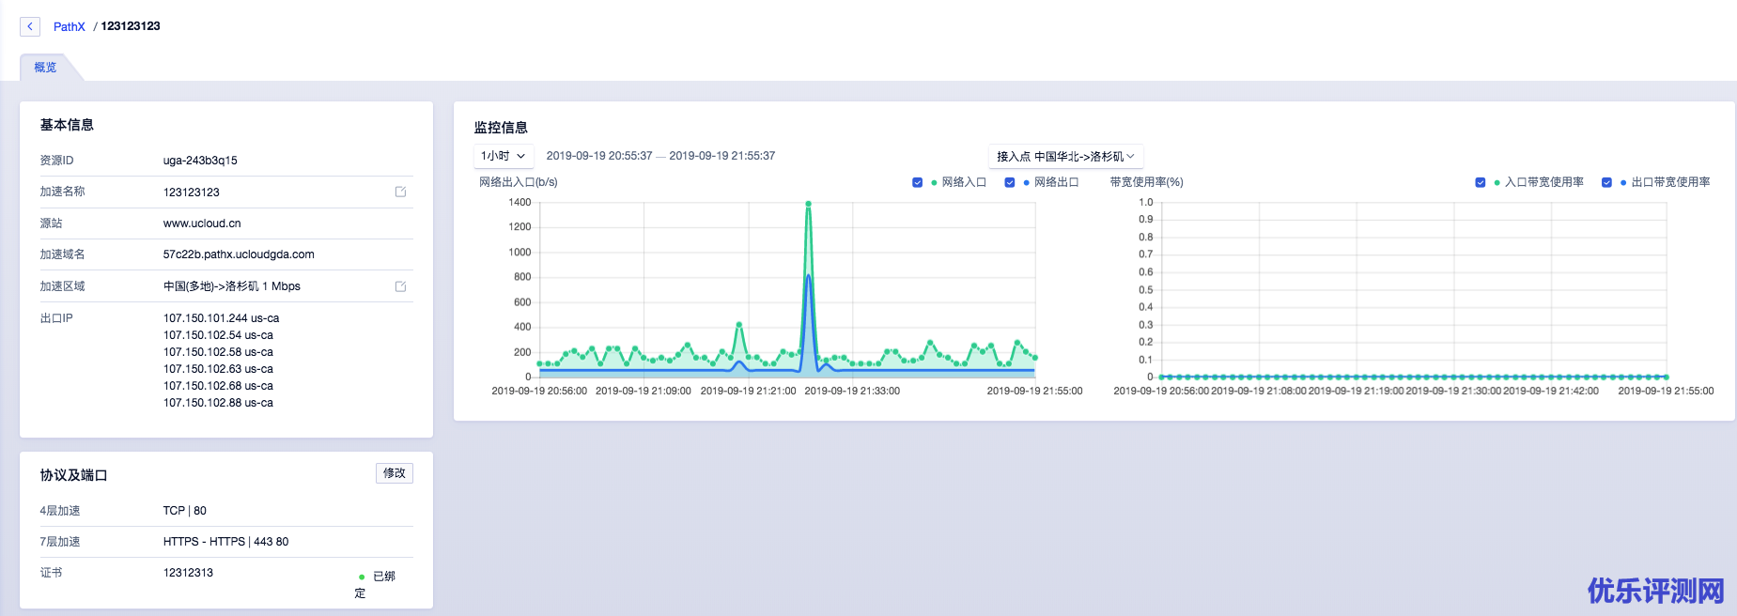Click the source site www.ucloud.cn
The width and height of the screenshot is (1737, 616).
(202, 223)
